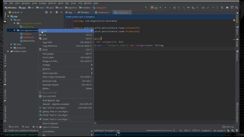
Task: Open the Refactor submenu in context menu
Action: point(66,69)
